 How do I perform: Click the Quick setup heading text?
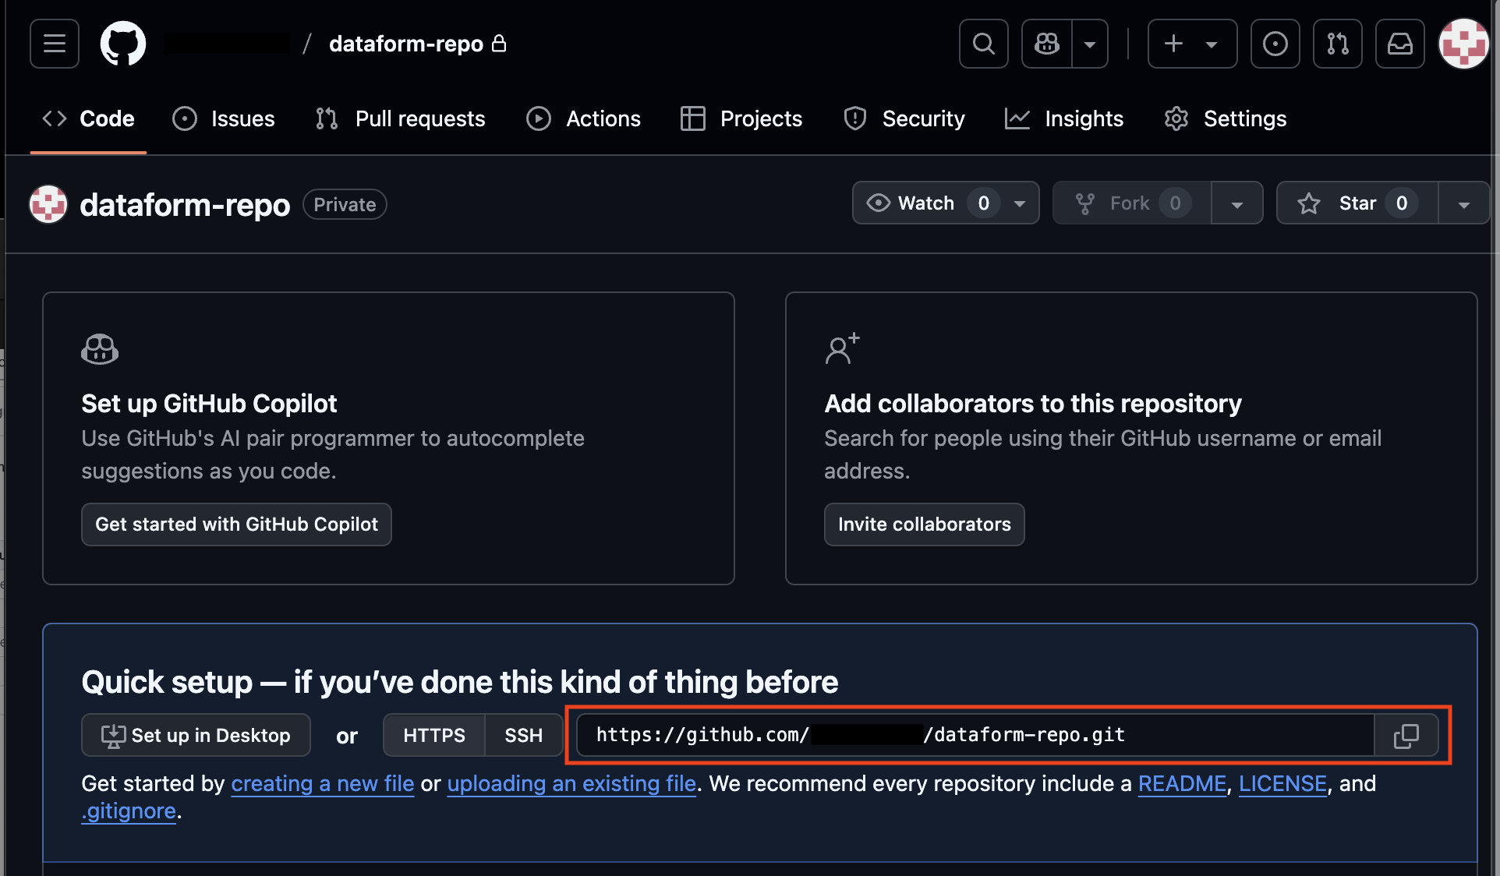(x=460, y=682)
